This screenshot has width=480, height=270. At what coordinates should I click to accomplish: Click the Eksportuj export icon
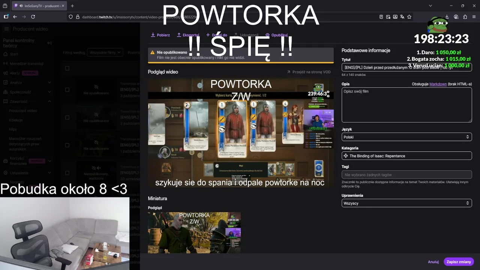coord(179,35)
